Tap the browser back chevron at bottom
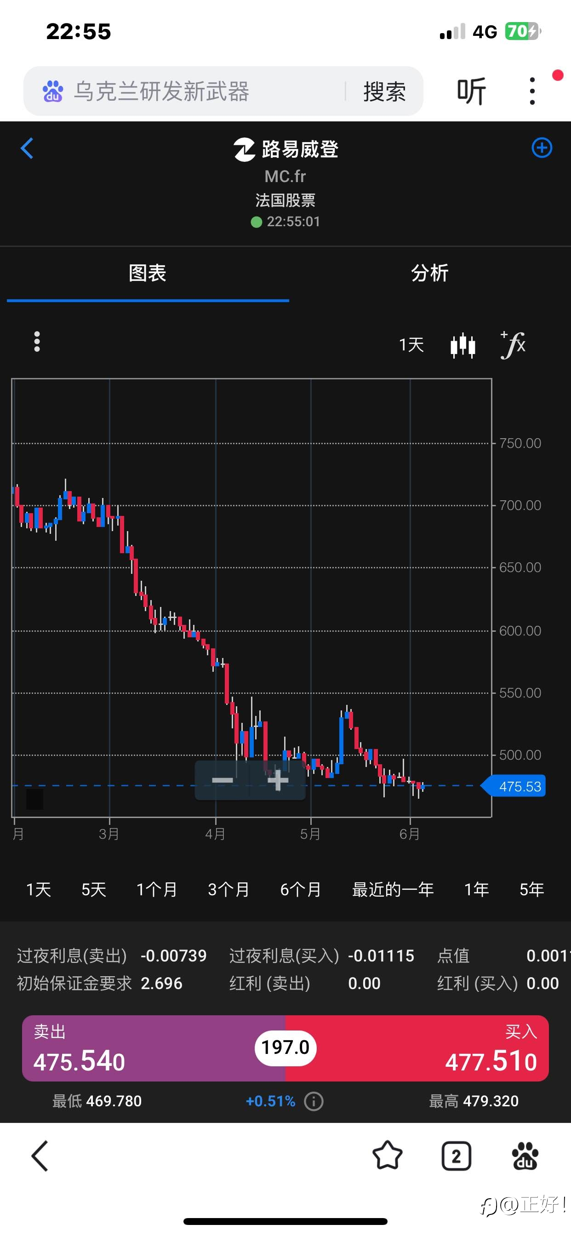The height and width of the screenshot is (1236, 571). point(40,1156)
